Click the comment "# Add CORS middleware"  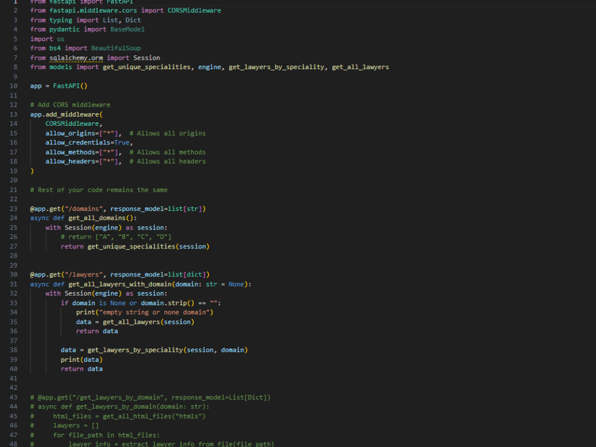click(x=70, y=104)
